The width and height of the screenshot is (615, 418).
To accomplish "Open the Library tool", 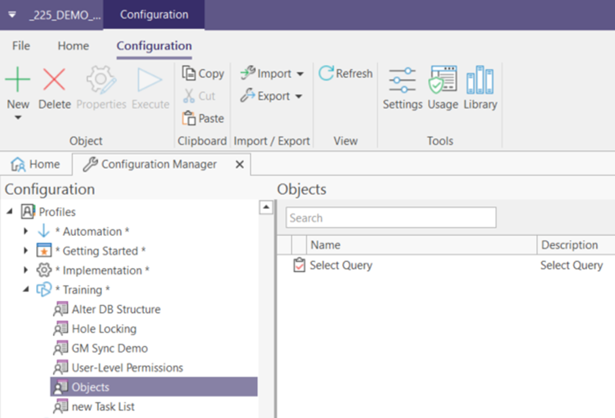I will coord(480,85).
